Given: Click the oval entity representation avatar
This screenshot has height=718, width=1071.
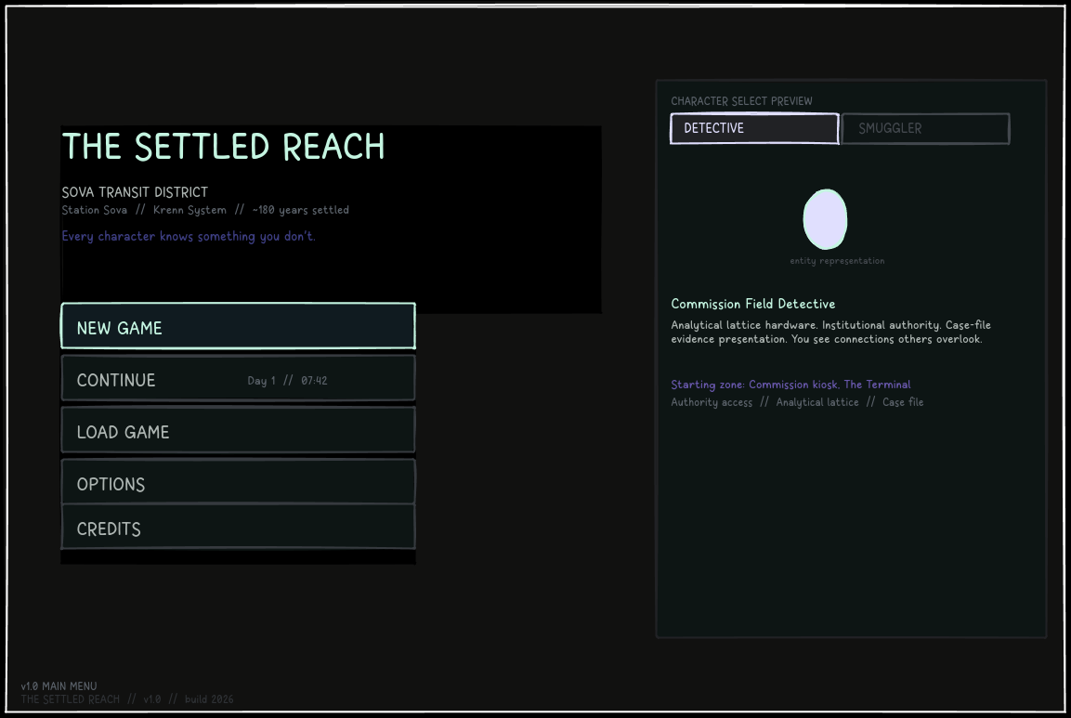Looking at the screenshot, I should (x=825, y=219).
